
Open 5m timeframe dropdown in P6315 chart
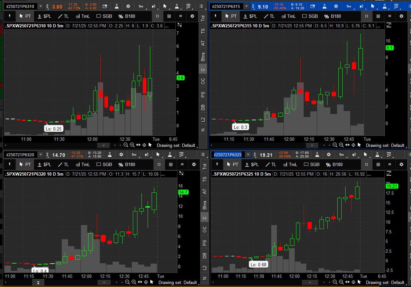tap(349, 6)
